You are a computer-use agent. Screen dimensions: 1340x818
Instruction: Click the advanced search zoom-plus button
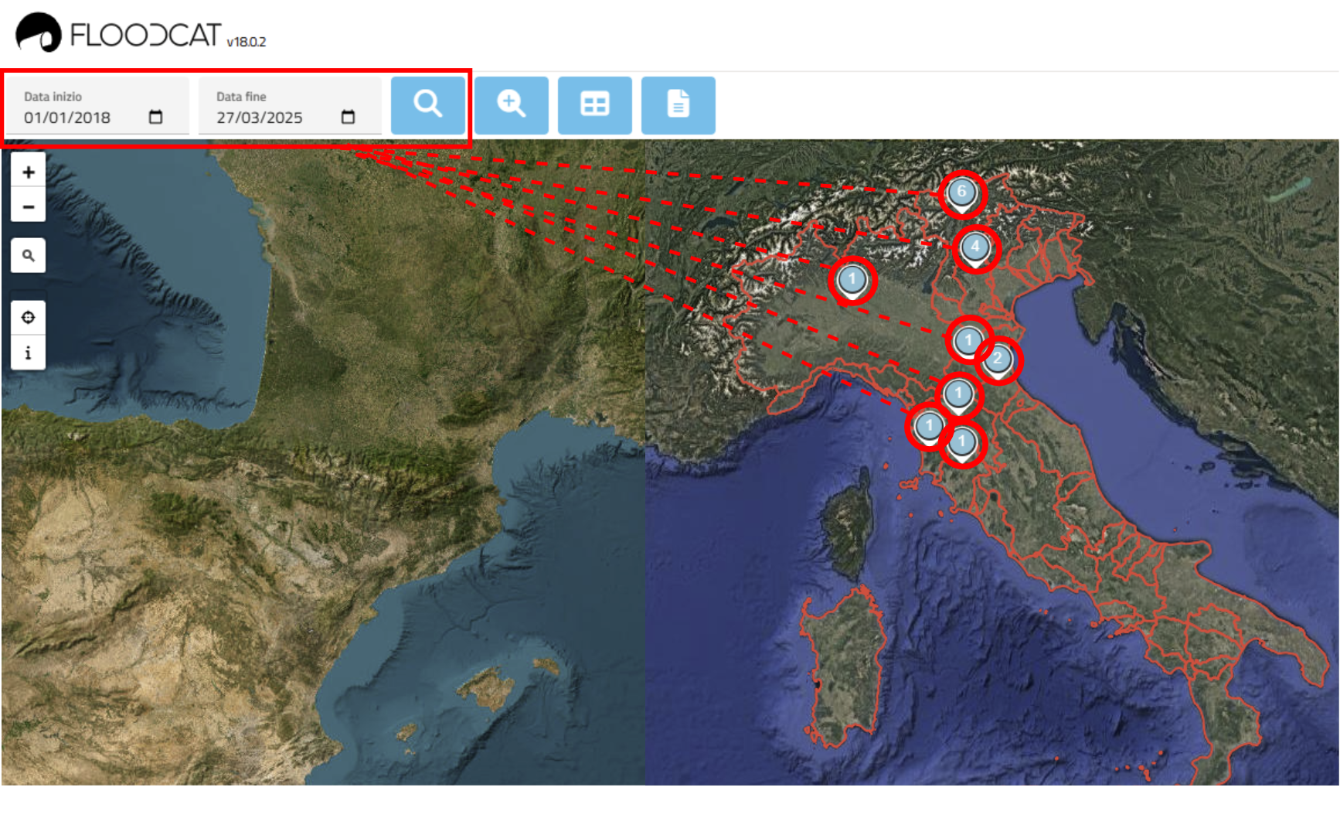(x=511, y=104)
